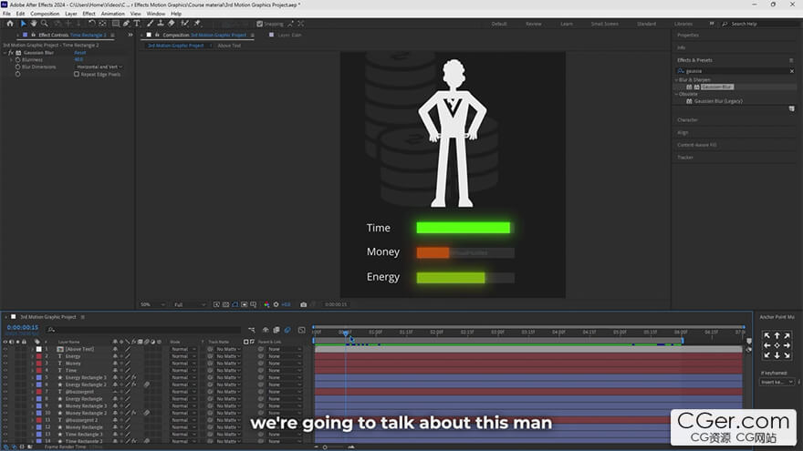The width and height of the screenshot is (803, 451).
Task: Enable the Repeat Edge Pixels checkbox
Action: pos(77,74)
